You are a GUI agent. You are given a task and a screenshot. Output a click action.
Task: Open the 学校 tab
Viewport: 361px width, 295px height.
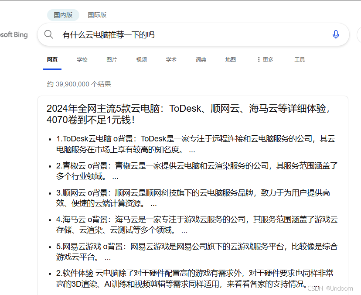click(x=82, y=60)
